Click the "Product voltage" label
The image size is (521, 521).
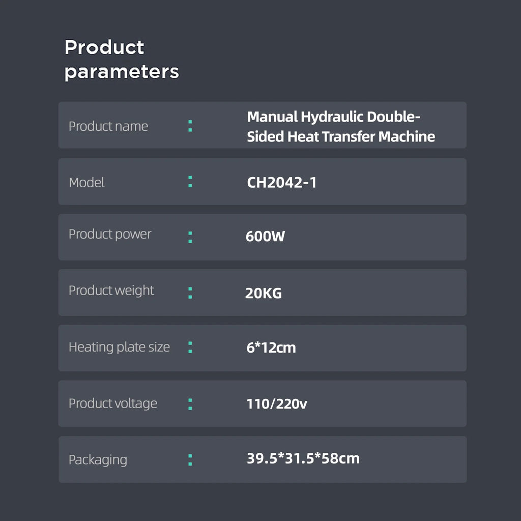[112, 403]
